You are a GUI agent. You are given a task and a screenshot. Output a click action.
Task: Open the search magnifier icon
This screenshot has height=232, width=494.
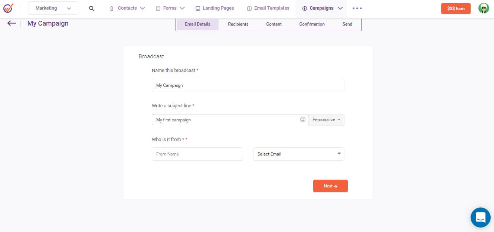[x=92, y=8]
